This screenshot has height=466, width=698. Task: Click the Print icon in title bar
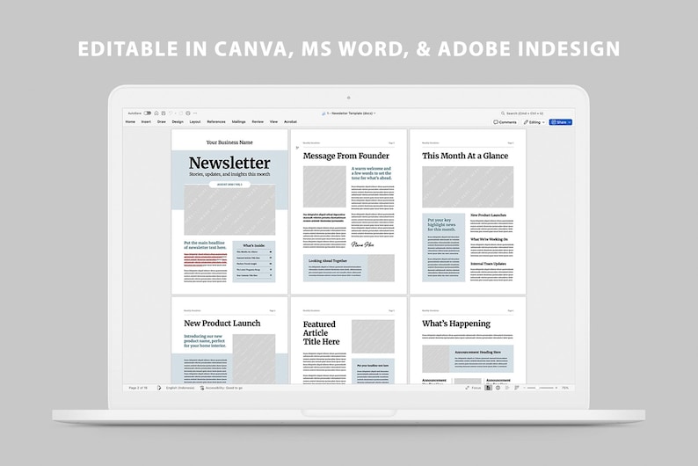pyautogui.click(x=188, y=113)
